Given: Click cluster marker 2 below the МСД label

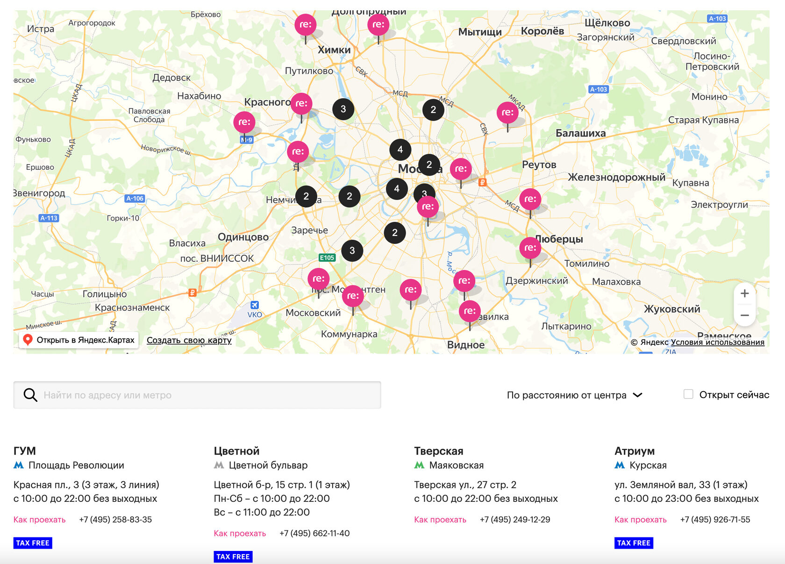Looking at the screenshot, I should 433,110.
